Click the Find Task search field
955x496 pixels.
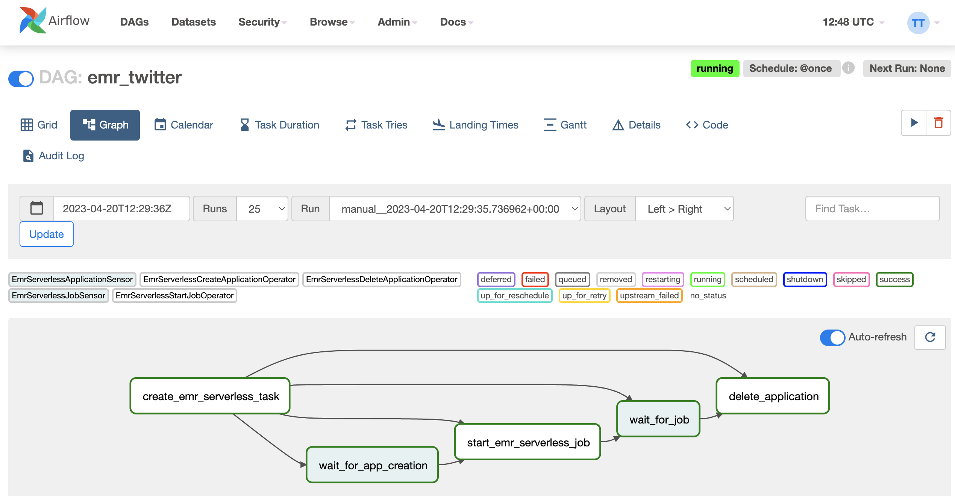tap(872, 209)
